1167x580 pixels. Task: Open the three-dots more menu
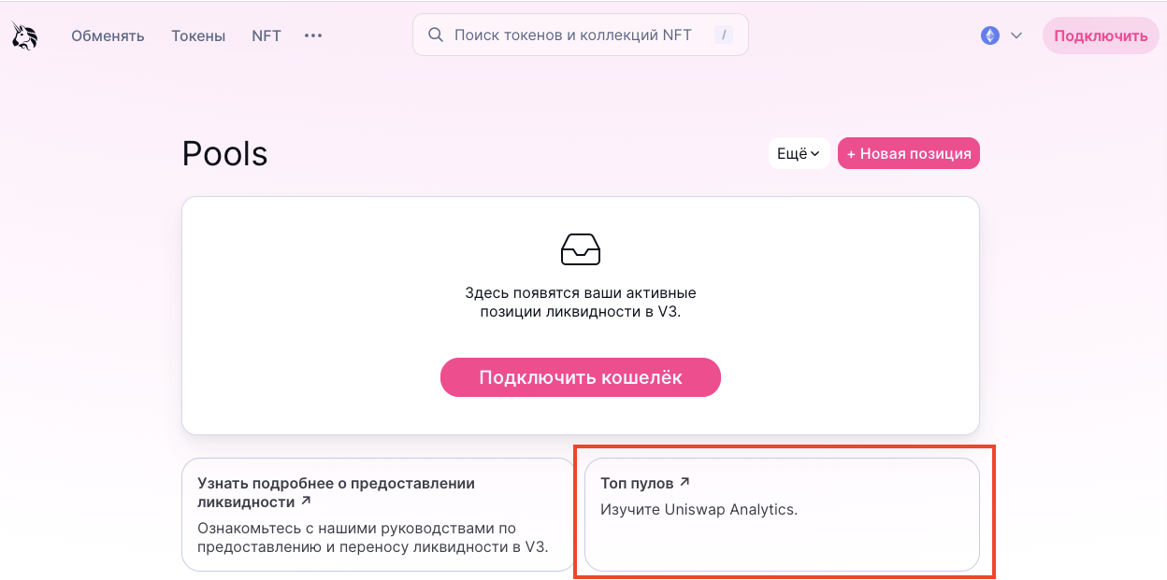[x=313, y=35]
